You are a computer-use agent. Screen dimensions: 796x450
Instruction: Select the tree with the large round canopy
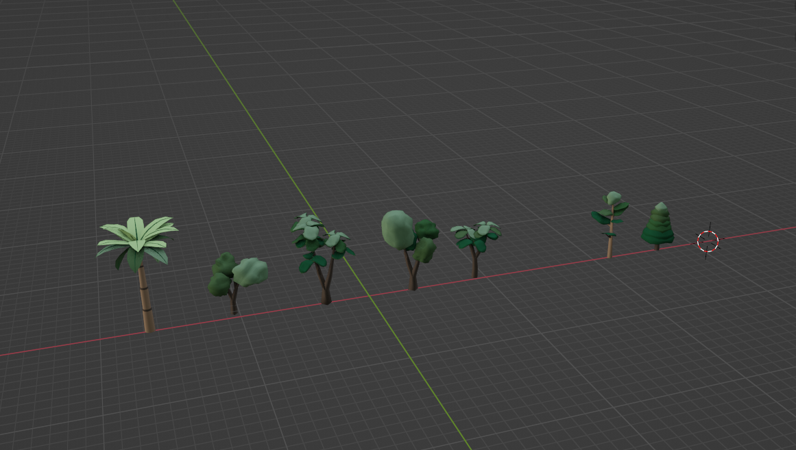click(x=410, y=249)
